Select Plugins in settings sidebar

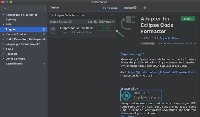click(x=23, y=29)
